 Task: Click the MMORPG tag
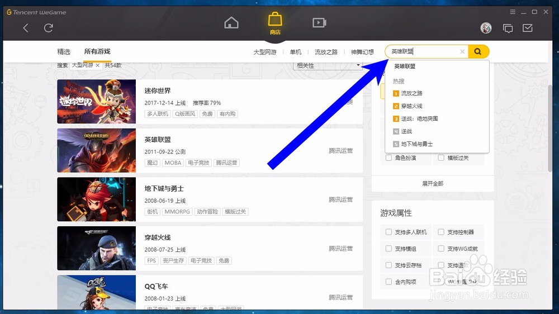(x=177, y=212)
